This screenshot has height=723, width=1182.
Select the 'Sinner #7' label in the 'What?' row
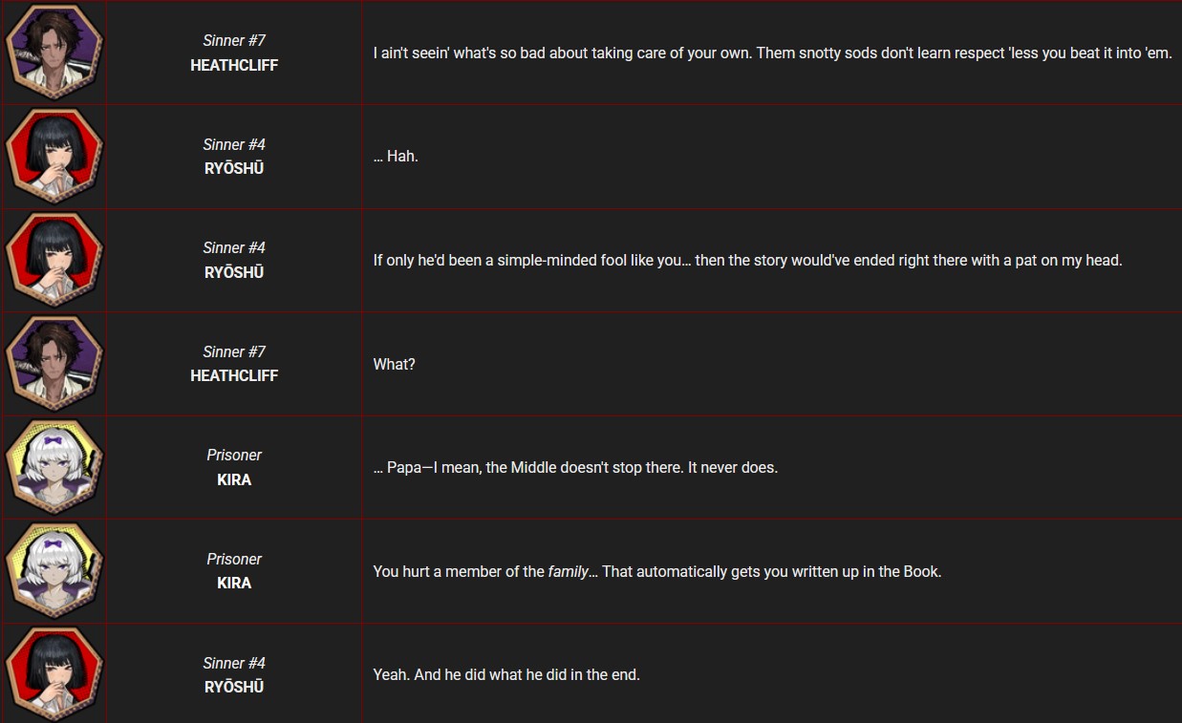[234, 351]
